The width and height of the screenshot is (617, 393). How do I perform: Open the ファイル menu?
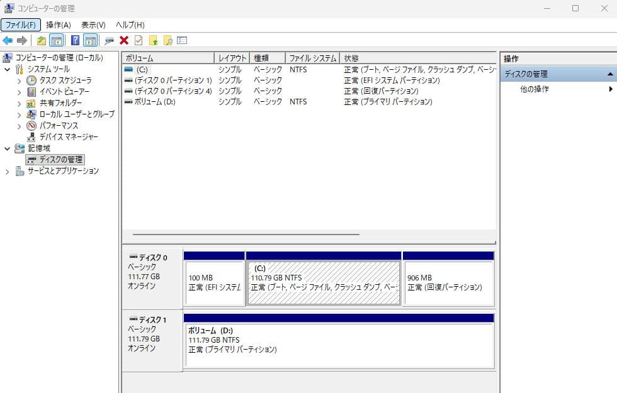pyautogui.click(x=20, y=25)
